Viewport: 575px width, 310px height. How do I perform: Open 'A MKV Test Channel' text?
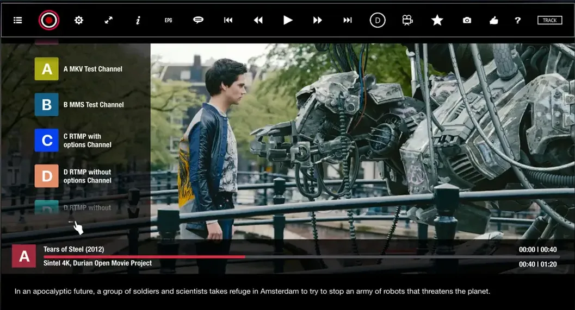(93, 69)
